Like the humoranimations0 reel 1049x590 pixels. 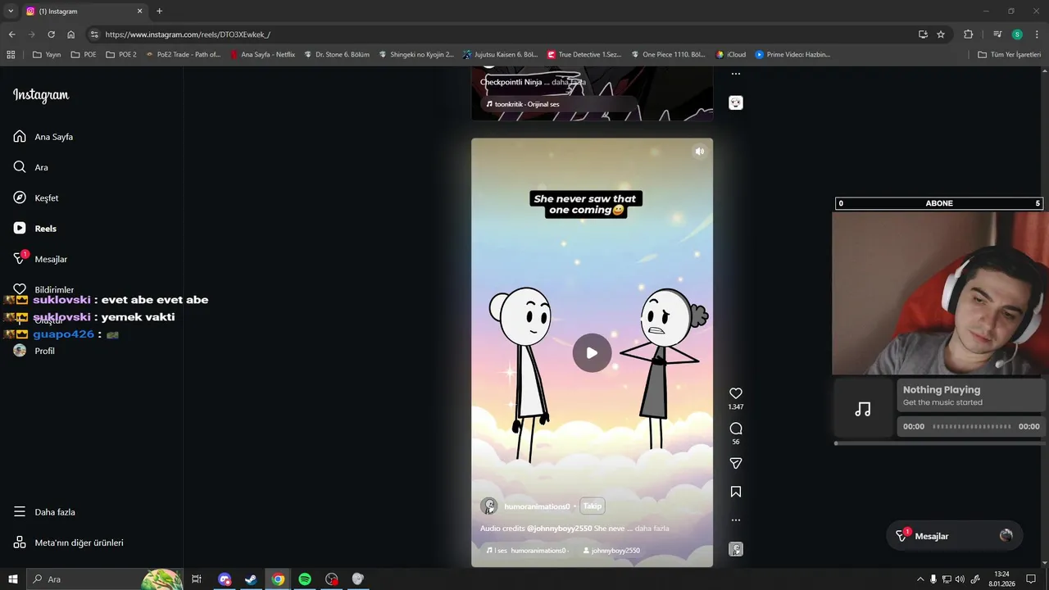pyautogui.click(x=736, y=393)
